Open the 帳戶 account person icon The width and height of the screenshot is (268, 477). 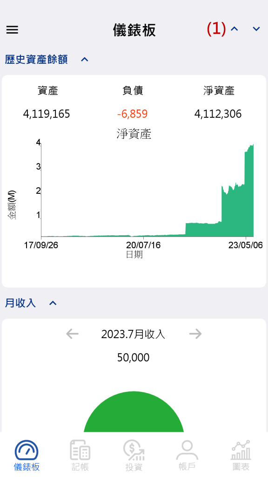187,450
